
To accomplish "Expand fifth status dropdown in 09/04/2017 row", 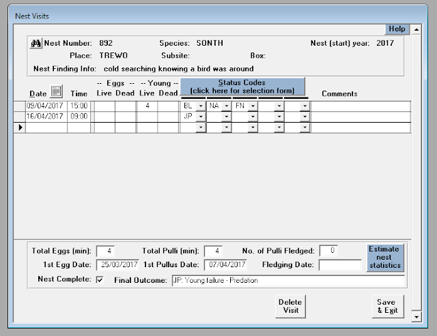I will (x=305, y=106).
